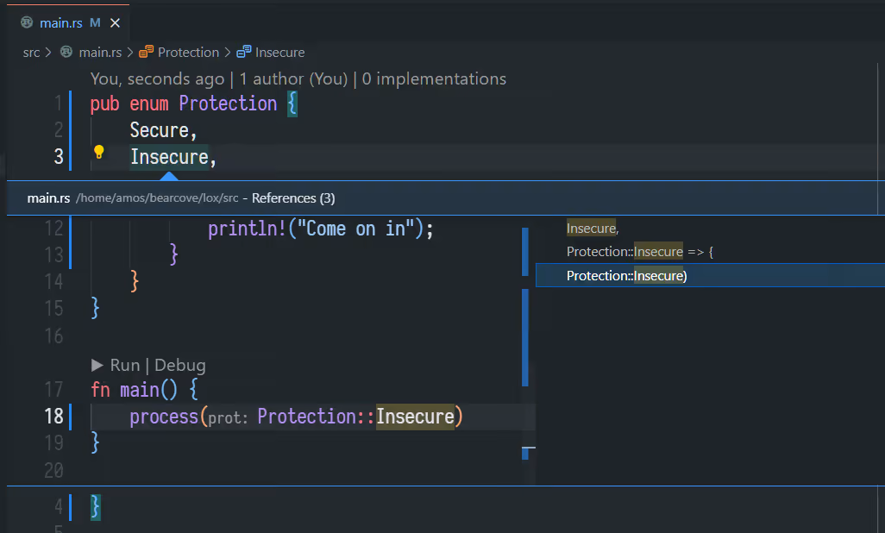885x533 pixels.
Task: Open the Protection breadcrumb dropdown
Action: [x=188, y=53]
